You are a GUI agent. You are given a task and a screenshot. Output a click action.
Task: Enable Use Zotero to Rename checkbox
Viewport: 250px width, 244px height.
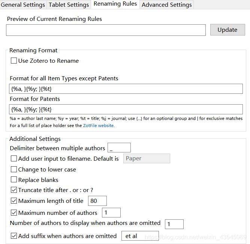coord(14,61)
